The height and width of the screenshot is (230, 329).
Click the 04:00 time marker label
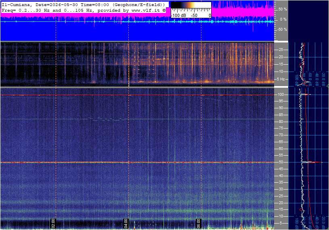tap(126, 223)
